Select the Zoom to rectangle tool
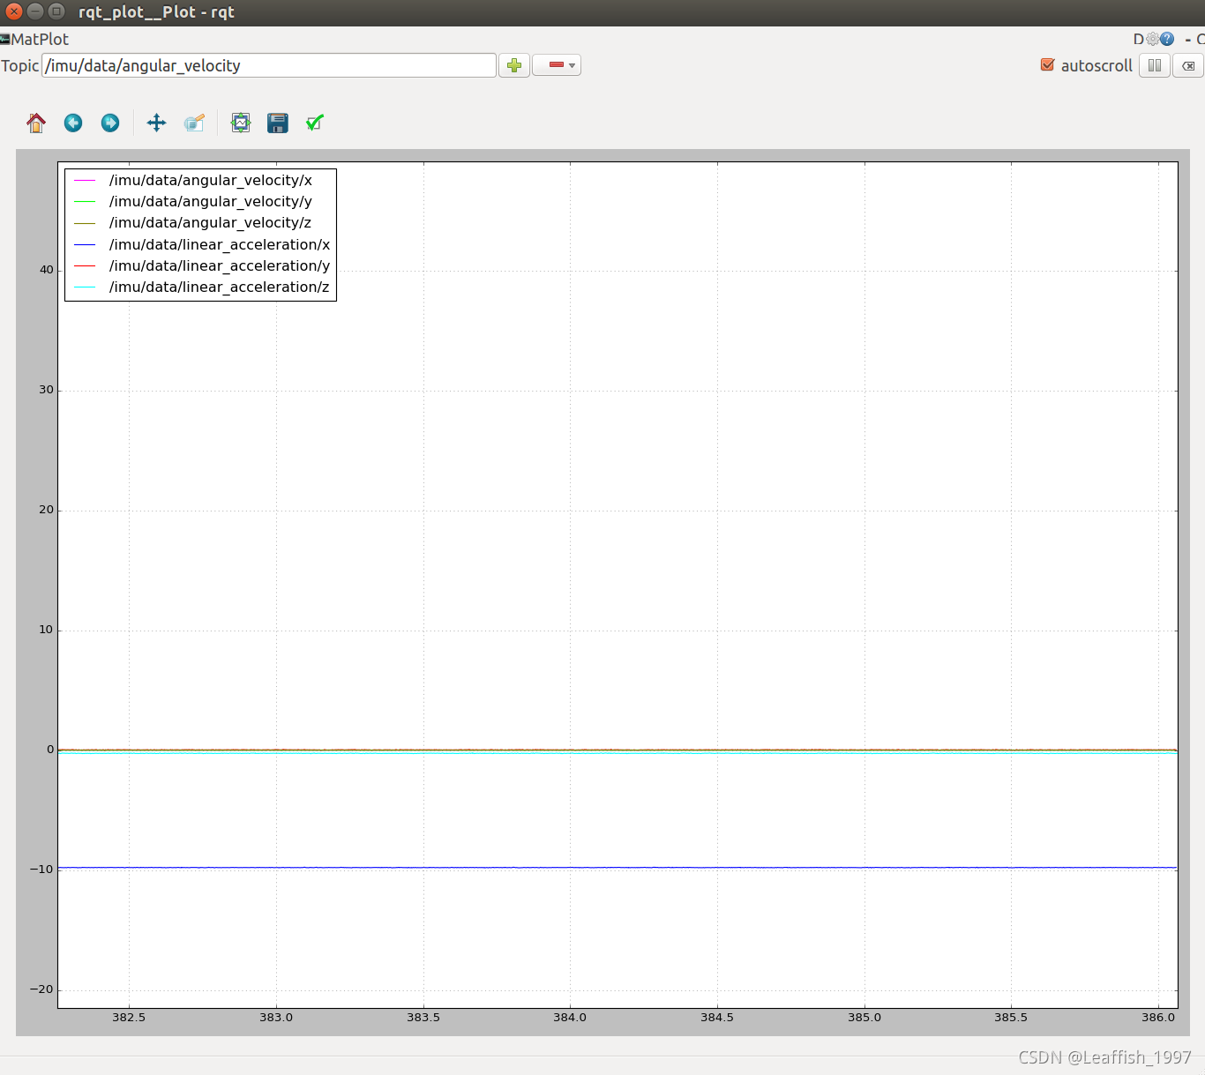1205x1075 pixels. point(194,123)
